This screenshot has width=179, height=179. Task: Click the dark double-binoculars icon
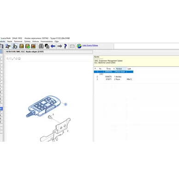pyautogui.click(x=47, y=46)
